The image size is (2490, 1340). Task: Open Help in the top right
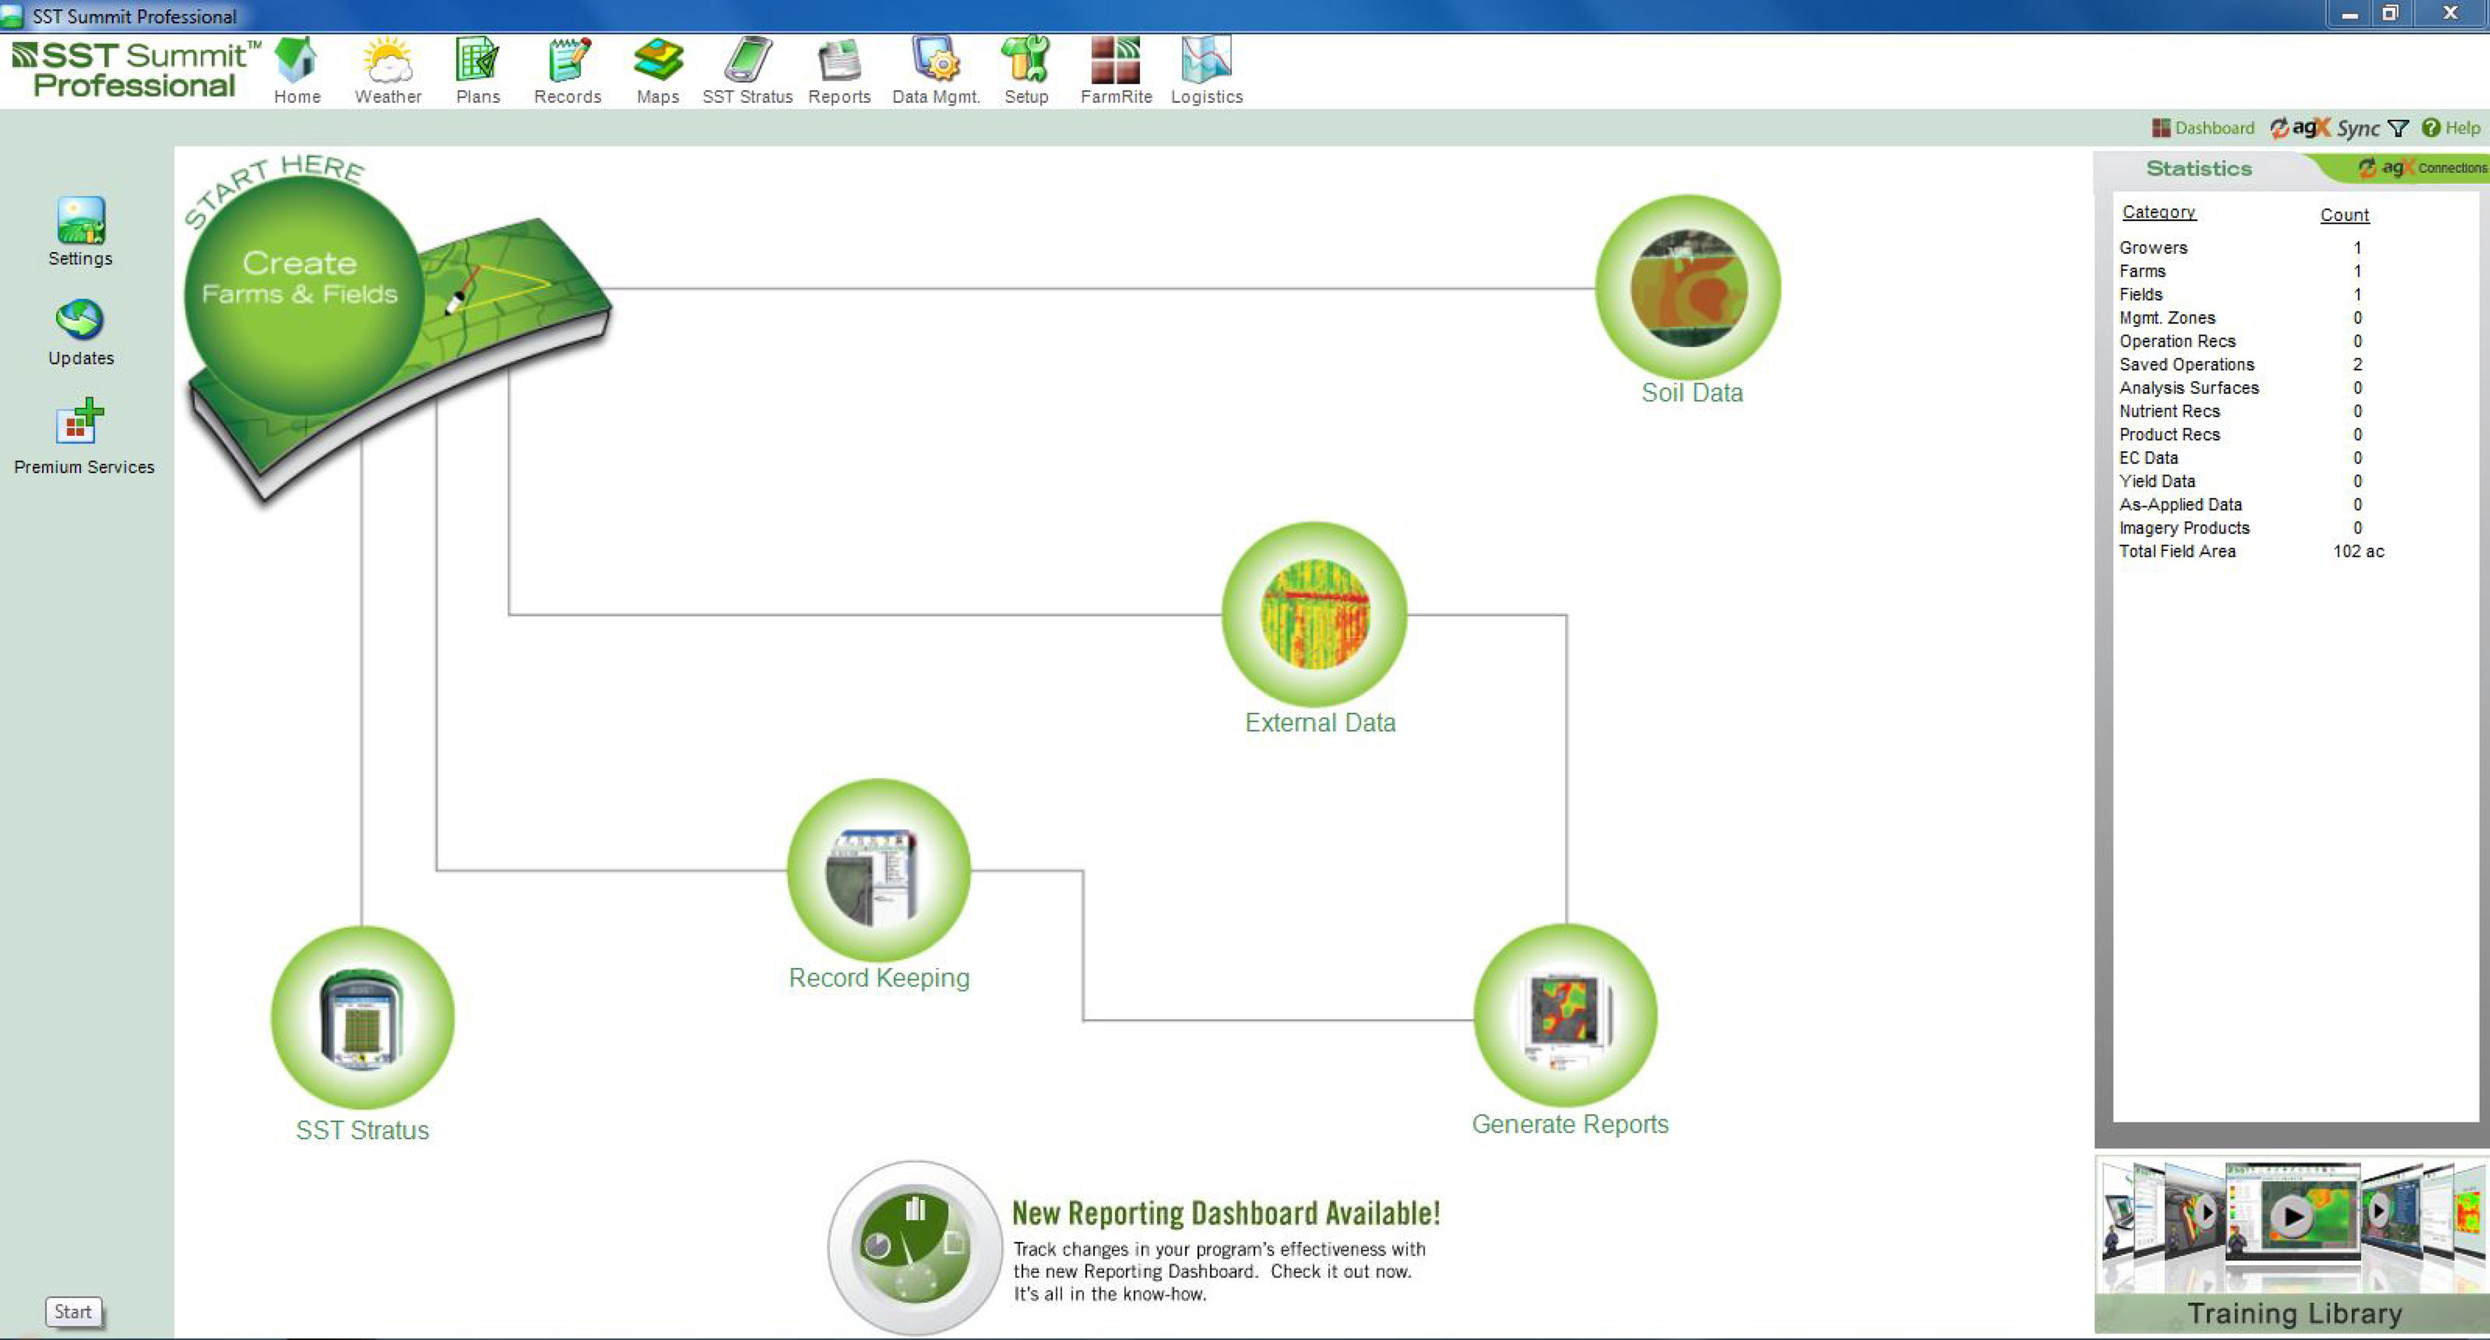[2451, 128]
